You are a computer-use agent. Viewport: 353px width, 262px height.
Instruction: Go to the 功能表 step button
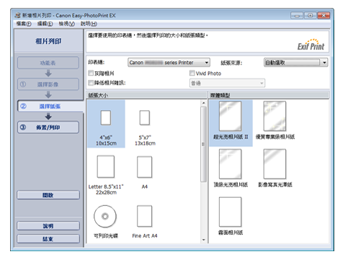click(48, 63)
